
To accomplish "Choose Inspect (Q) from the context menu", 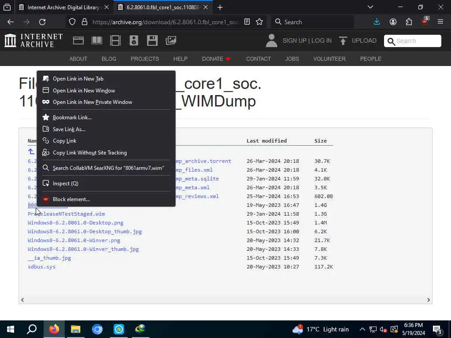I will [x=106, y=184].
